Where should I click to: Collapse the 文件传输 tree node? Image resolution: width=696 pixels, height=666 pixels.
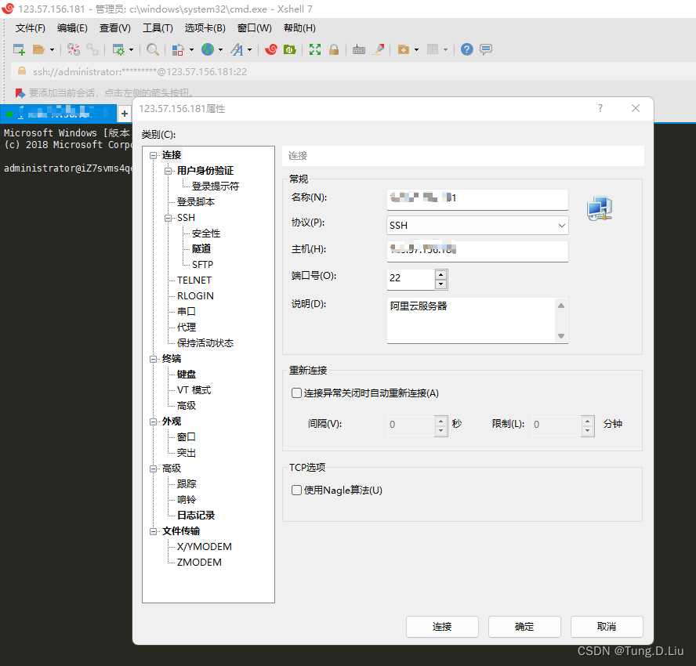(154, 531)
